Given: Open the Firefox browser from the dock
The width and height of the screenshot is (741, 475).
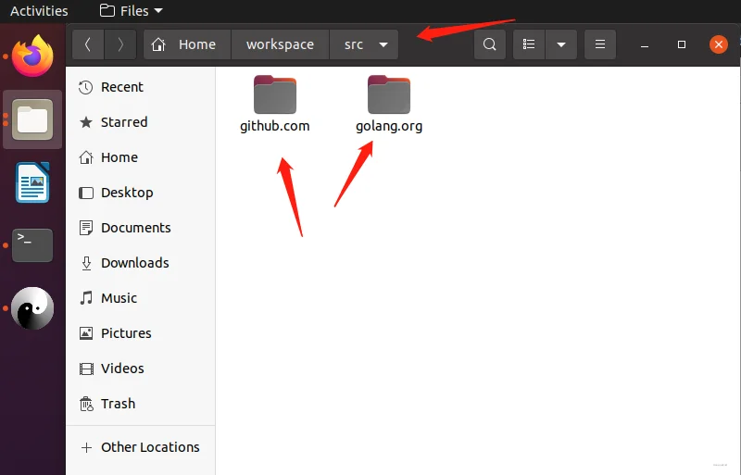Looking at the screenshot, I should 32,56.
